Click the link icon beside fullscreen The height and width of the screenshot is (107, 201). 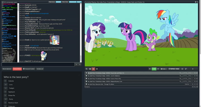click(186, 69)
